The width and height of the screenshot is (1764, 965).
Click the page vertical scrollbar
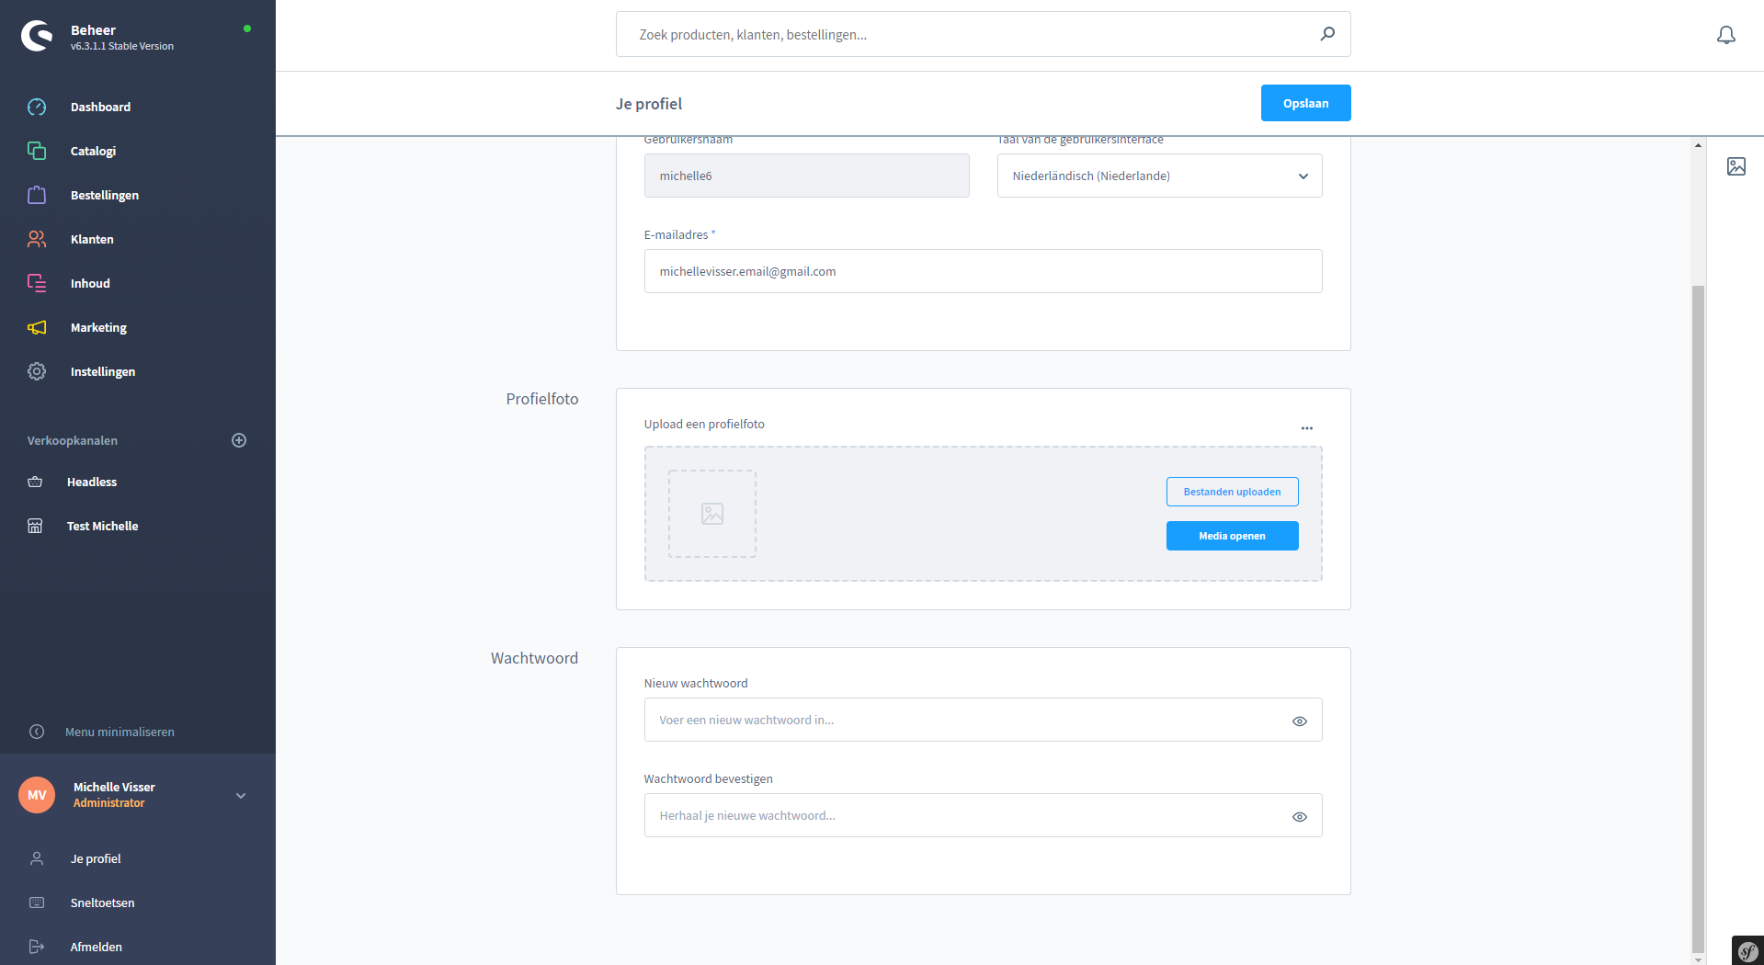[1697, 616]
